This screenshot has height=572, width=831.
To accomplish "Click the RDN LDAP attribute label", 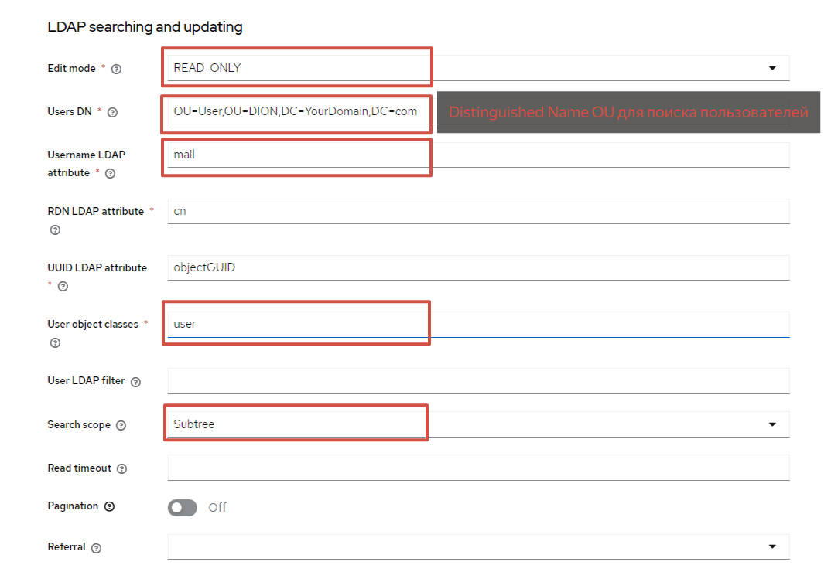I will pos(95,211).
